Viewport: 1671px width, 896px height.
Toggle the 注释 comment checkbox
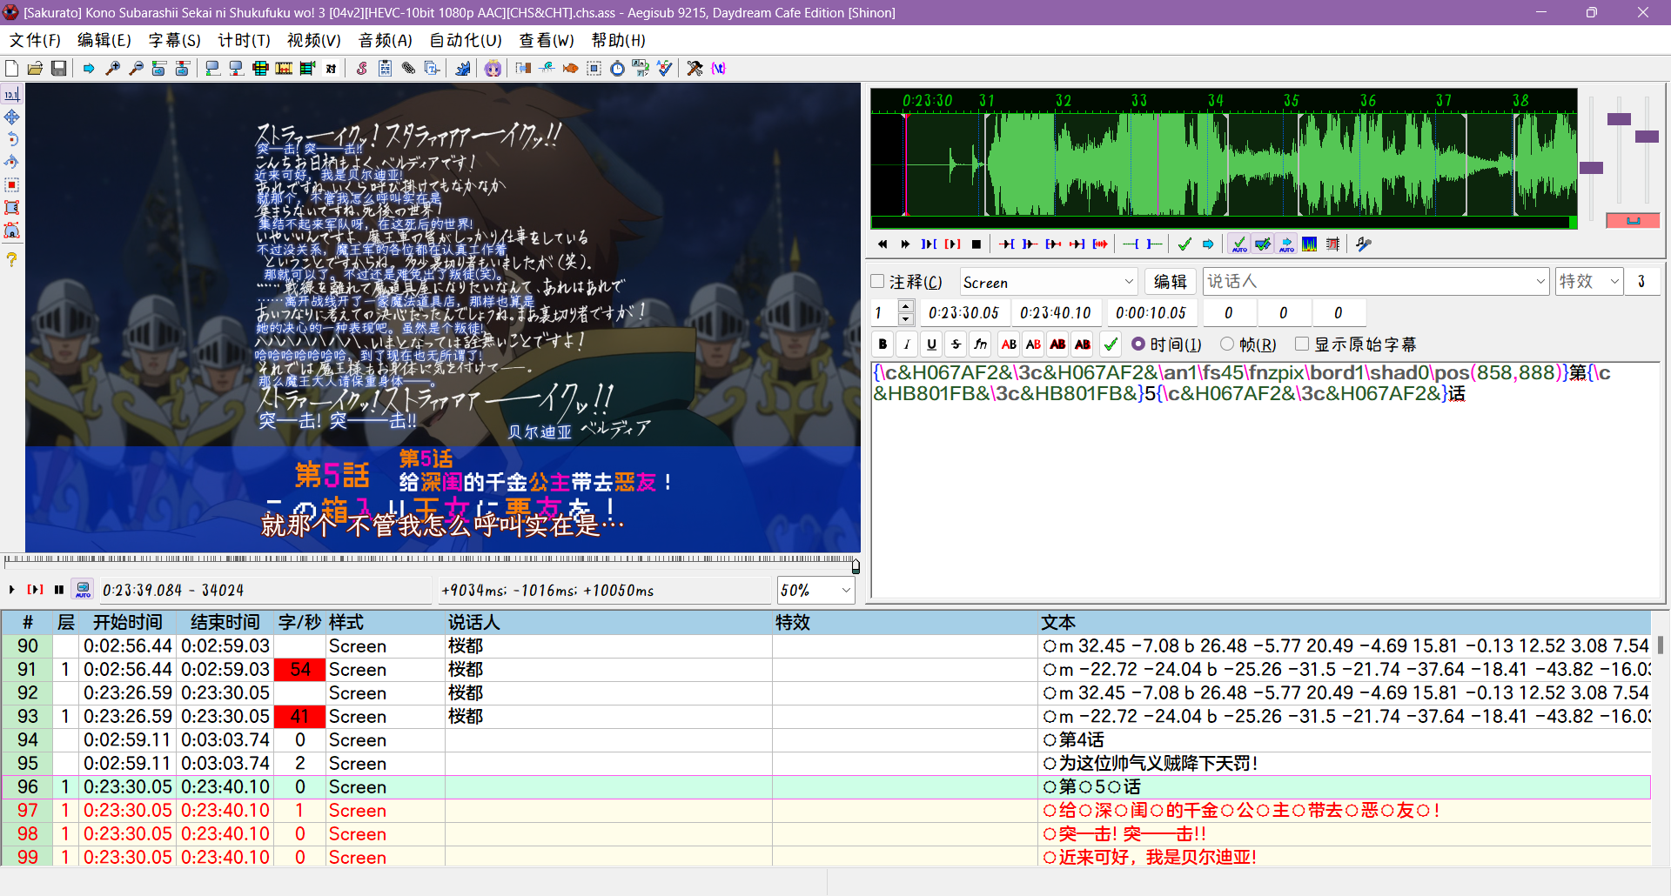click(x=877, y=282)
